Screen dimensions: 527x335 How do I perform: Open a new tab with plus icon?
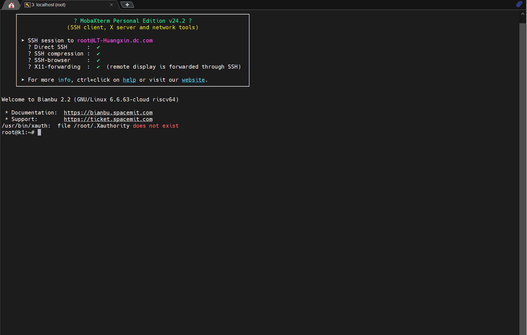click(127, 5)
